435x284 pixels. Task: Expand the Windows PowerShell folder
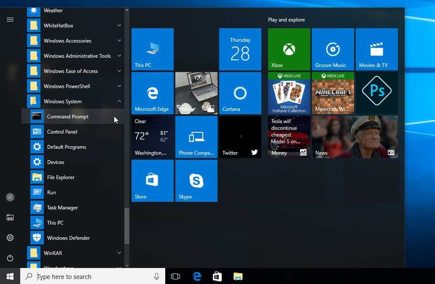[72, 86]
